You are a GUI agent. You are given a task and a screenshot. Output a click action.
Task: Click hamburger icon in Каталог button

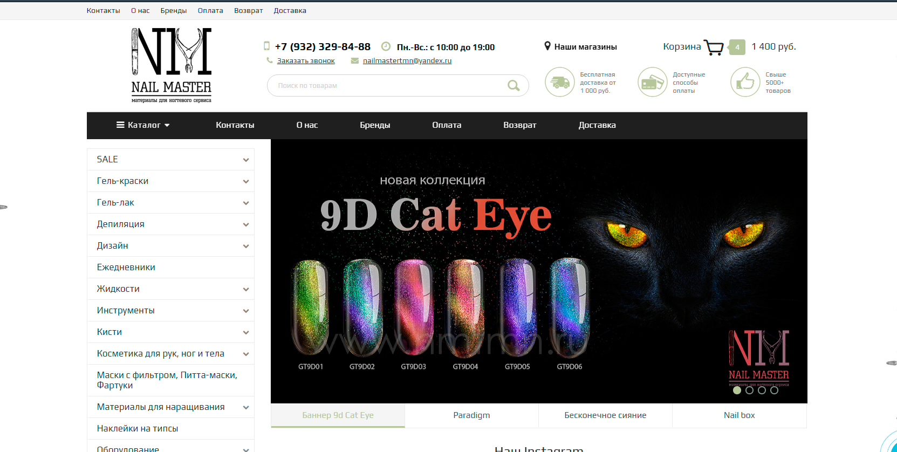[120, 125]
